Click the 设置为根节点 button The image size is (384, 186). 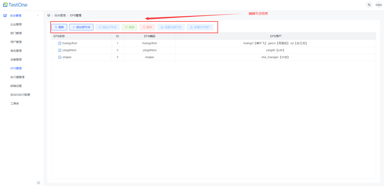(171, 27)
